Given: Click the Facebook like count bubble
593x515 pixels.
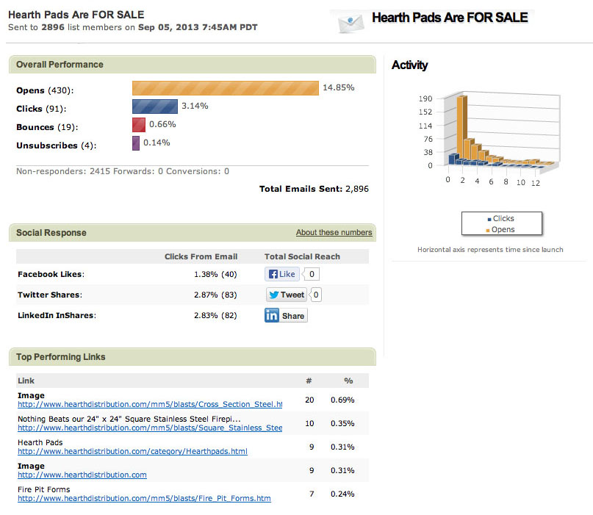Looking at the screenshot, I should tap(312, 275).
